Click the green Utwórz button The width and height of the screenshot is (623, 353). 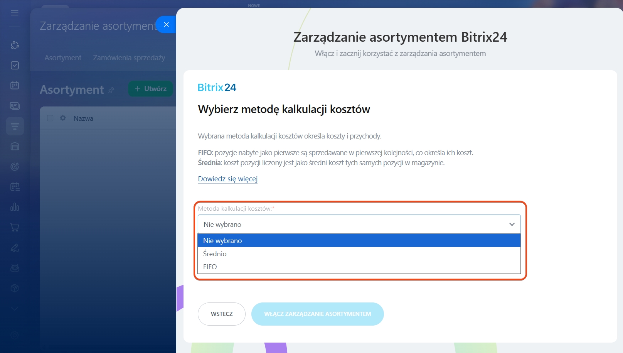click(150, 89)
